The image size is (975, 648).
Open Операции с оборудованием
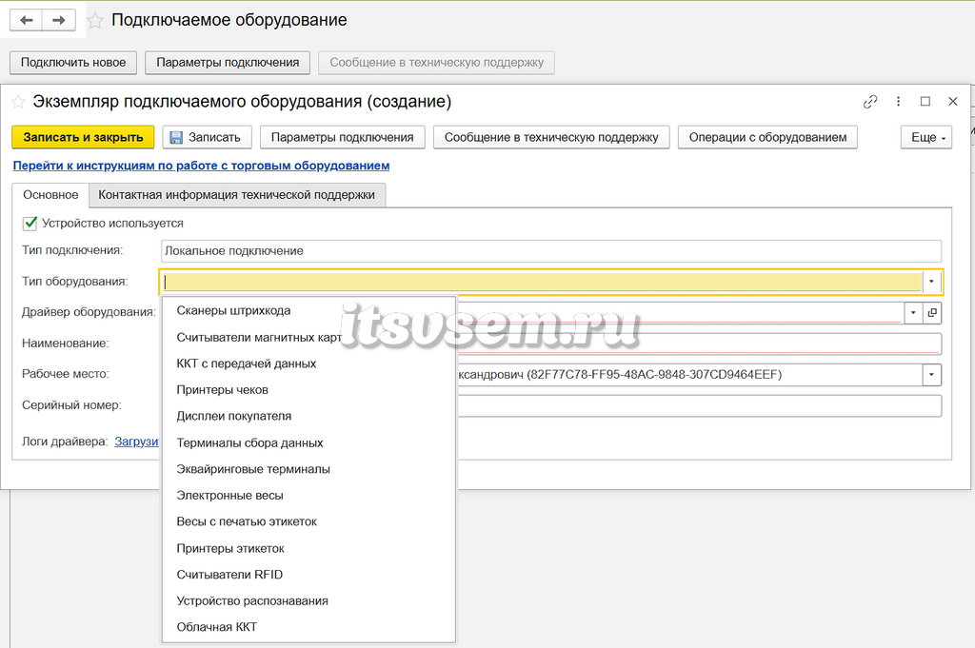(x=767, y=137)
